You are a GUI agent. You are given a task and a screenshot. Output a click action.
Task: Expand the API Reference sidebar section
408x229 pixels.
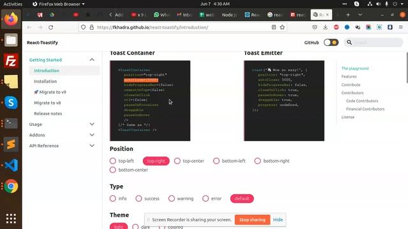[x=92, y=146]
